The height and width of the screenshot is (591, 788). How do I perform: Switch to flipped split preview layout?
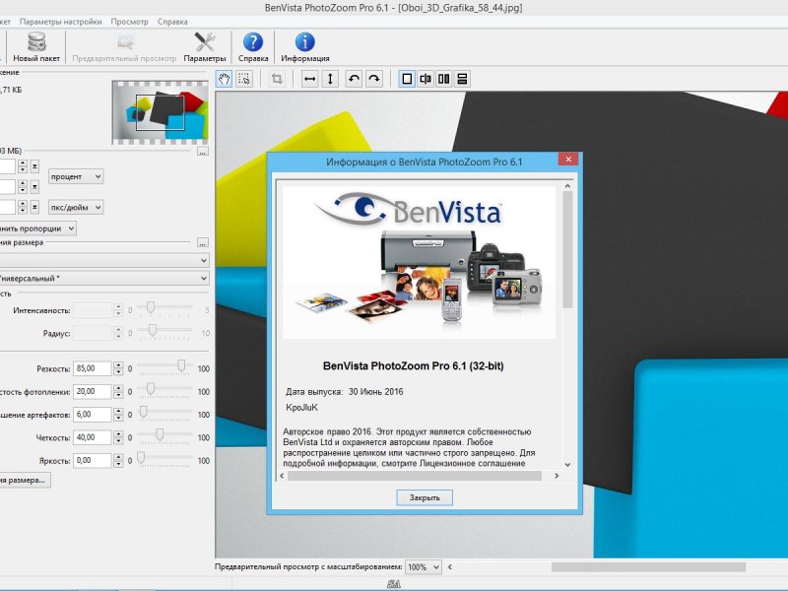click(x=426, y=79)
